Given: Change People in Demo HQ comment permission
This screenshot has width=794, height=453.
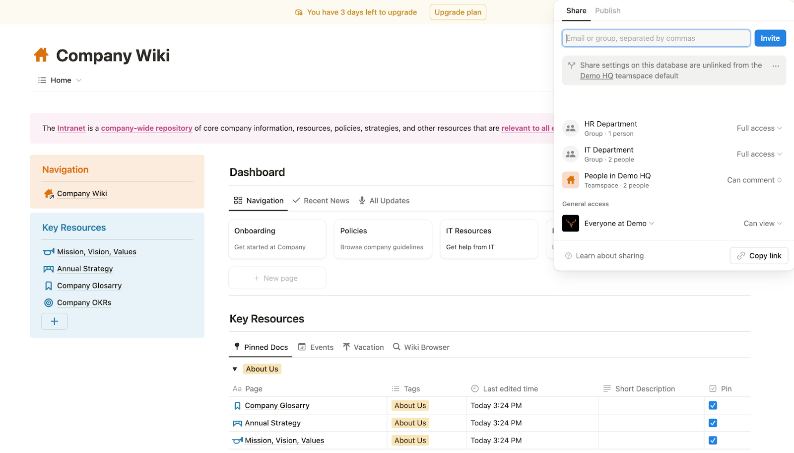Looking at the screenshot, I should coord(754,180).
